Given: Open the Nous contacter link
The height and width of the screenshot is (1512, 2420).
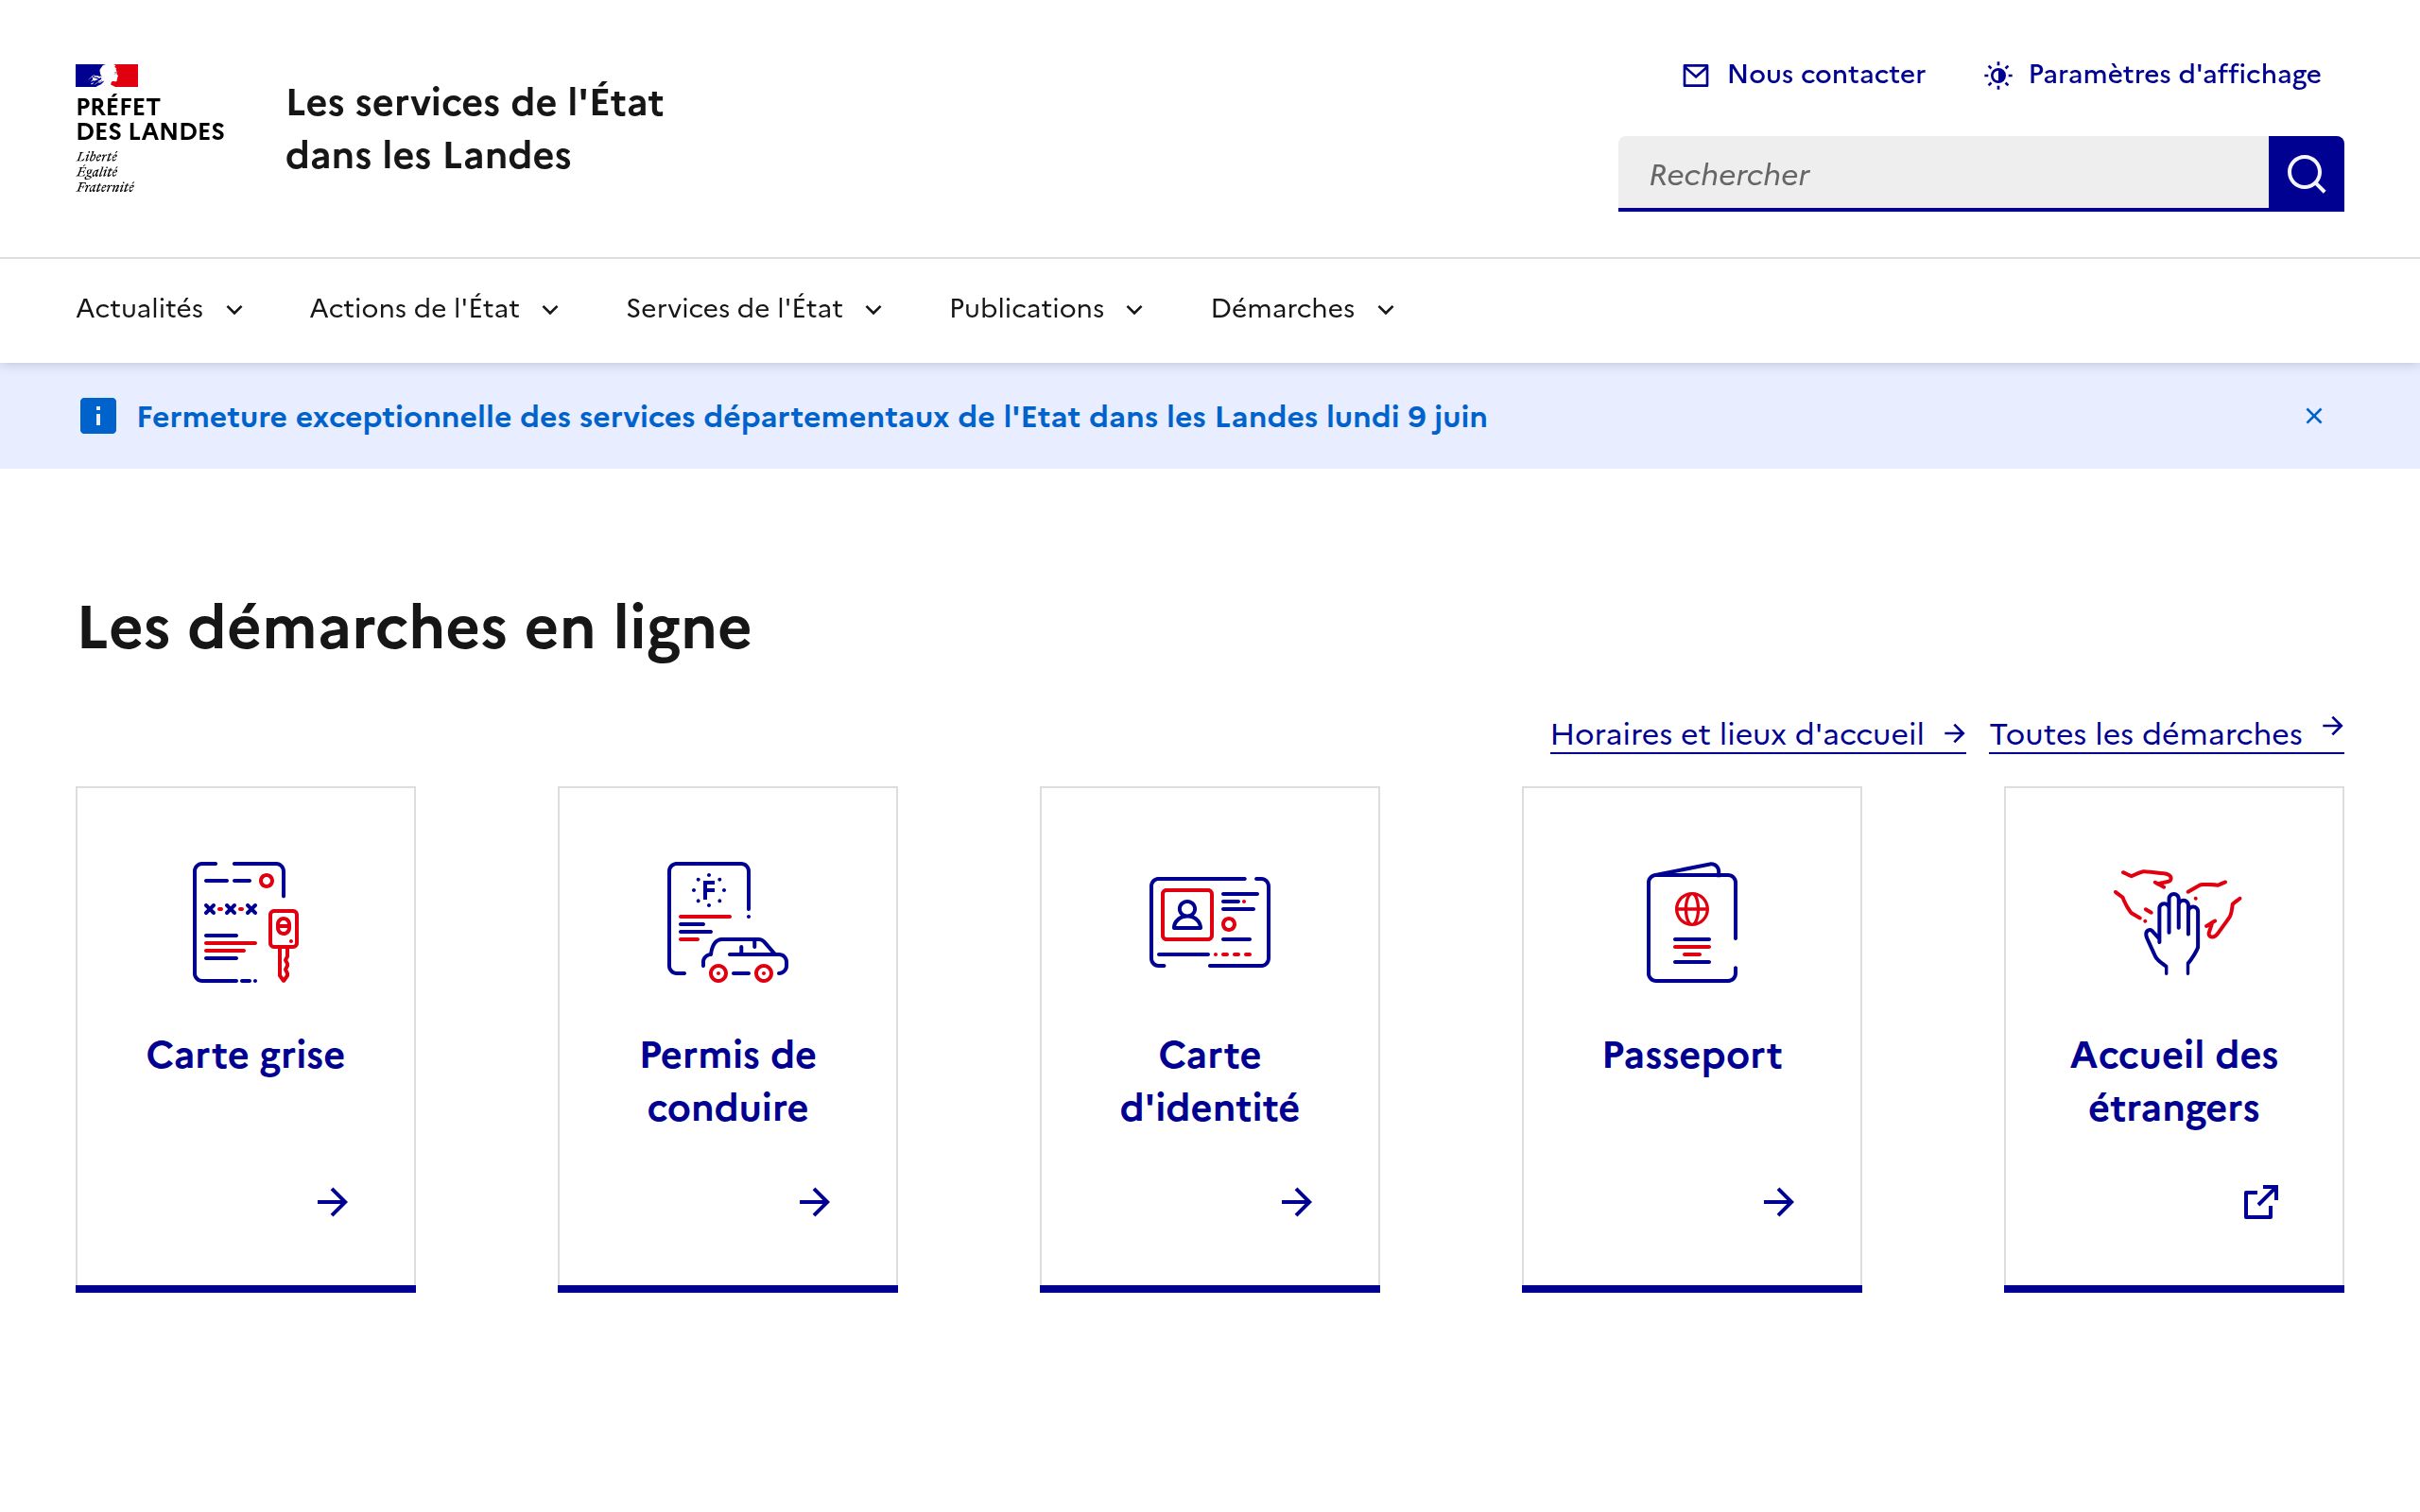Looking at the screenshot, I should [1825, 74].
